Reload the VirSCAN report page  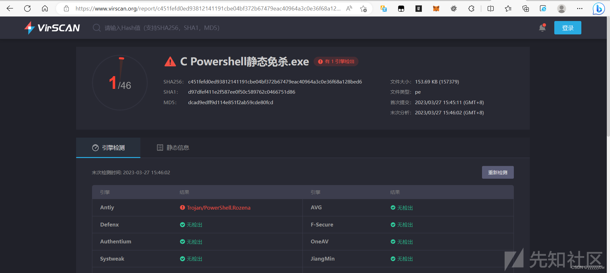(x=27, y=9)
